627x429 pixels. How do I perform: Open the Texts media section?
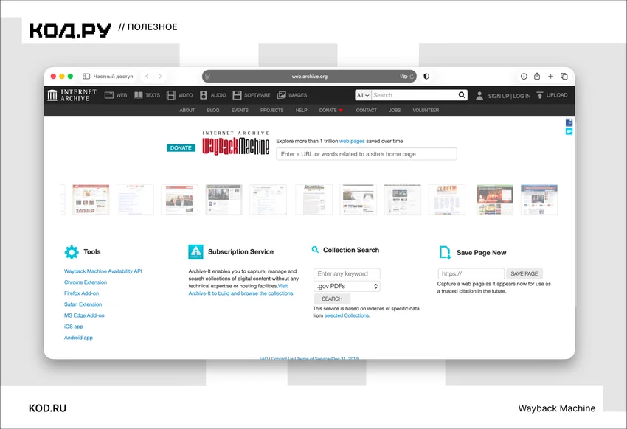[147, 95]
